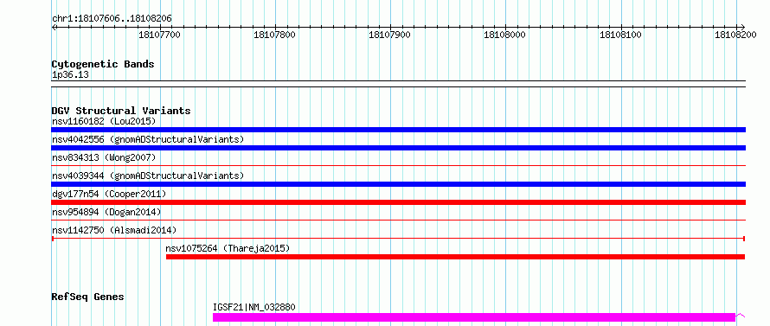
Task: Open the IGSF21|NM_032880 gene label
Action: [x=253, y=307]
